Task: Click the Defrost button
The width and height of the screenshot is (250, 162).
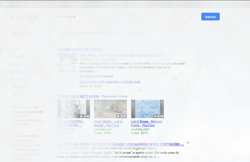Action: [x=211, y=17]
